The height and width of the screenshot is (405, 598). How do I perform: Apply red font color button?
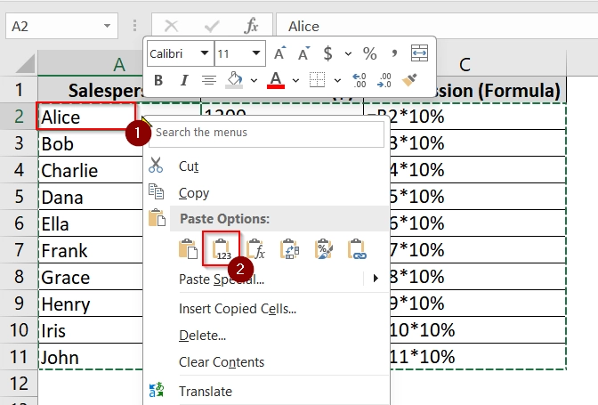click(x=276, y=80)
